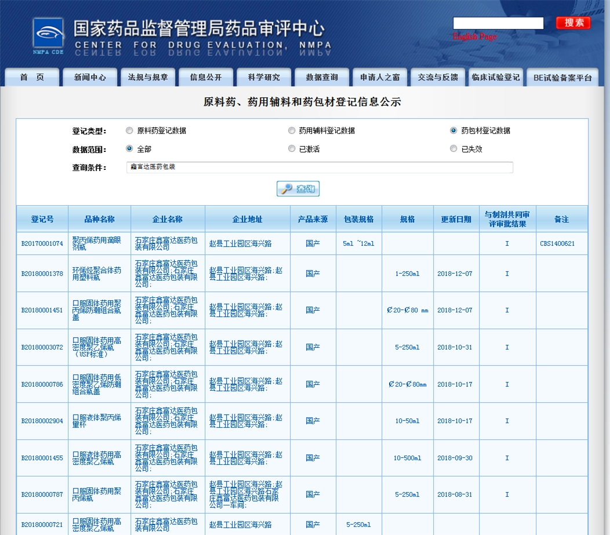Choose 药包材登记数据 registration type

453,130
